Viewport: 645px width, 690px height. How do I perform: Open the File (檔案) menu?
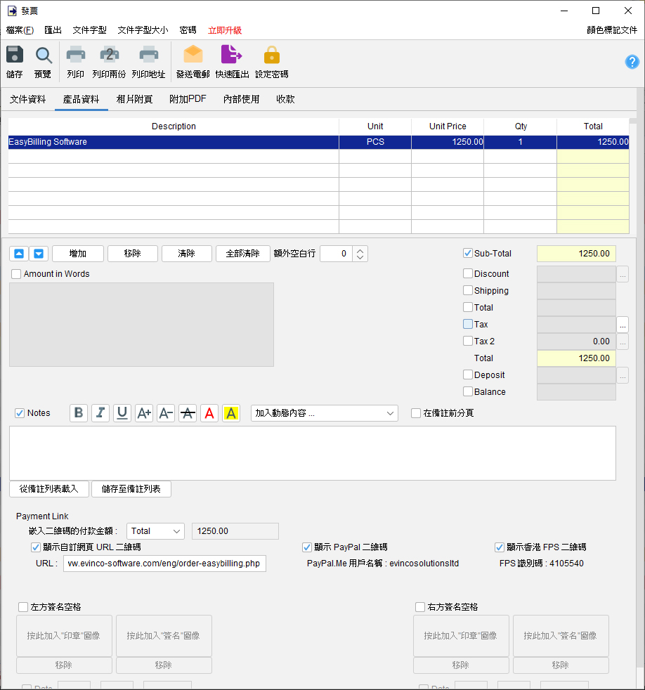pyautogui.click(x=20, y=30)
